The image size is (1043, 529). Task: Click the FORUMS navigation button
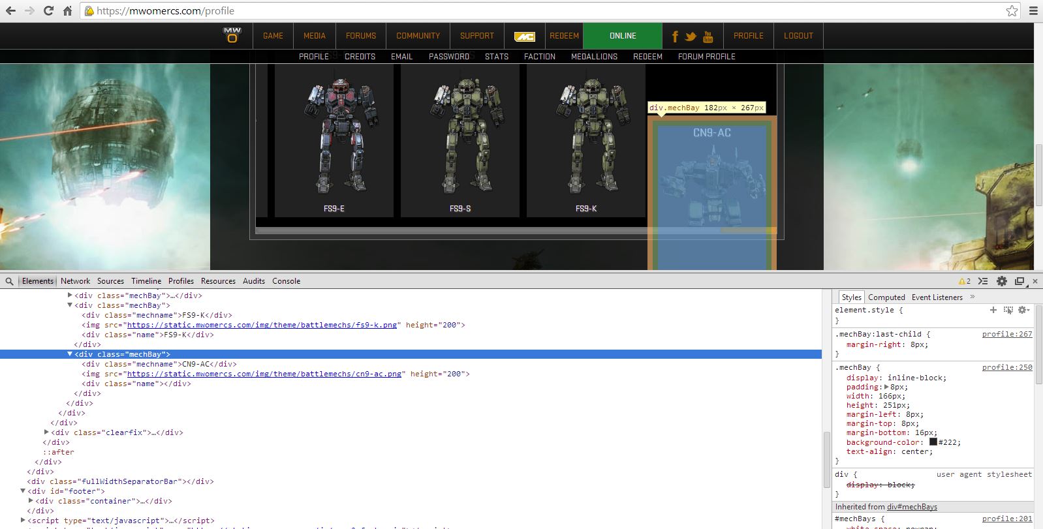(x=361, y=36)
